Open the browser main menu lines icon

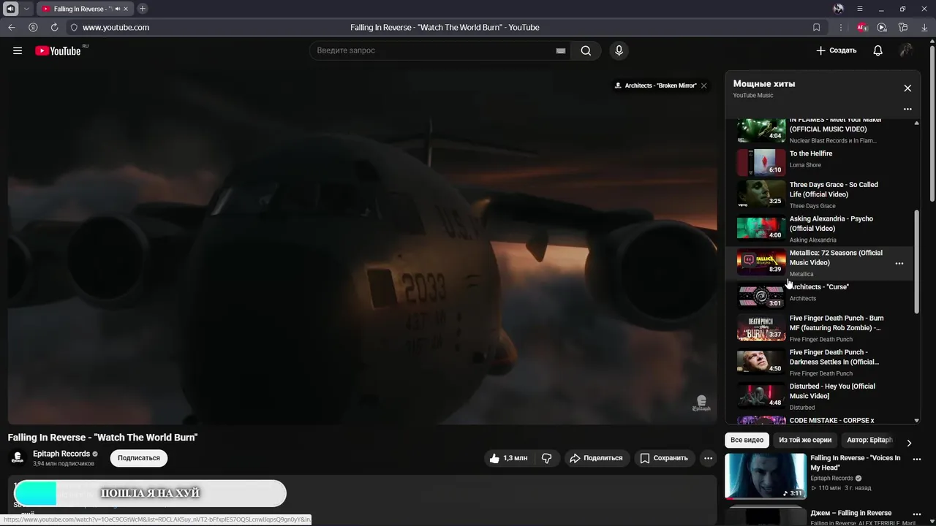860,9
